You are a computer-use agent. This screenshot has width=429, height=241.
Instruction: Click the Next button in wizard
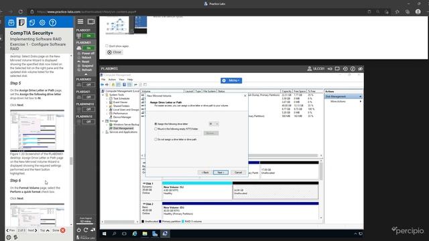(x=221, y=173)
